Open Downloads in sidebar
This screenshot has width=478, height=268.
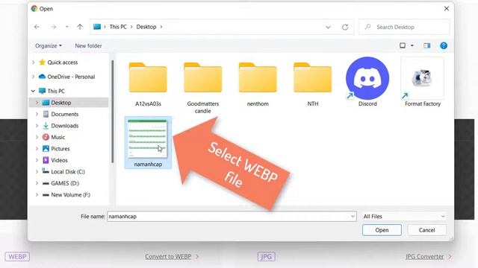point(65,126)
